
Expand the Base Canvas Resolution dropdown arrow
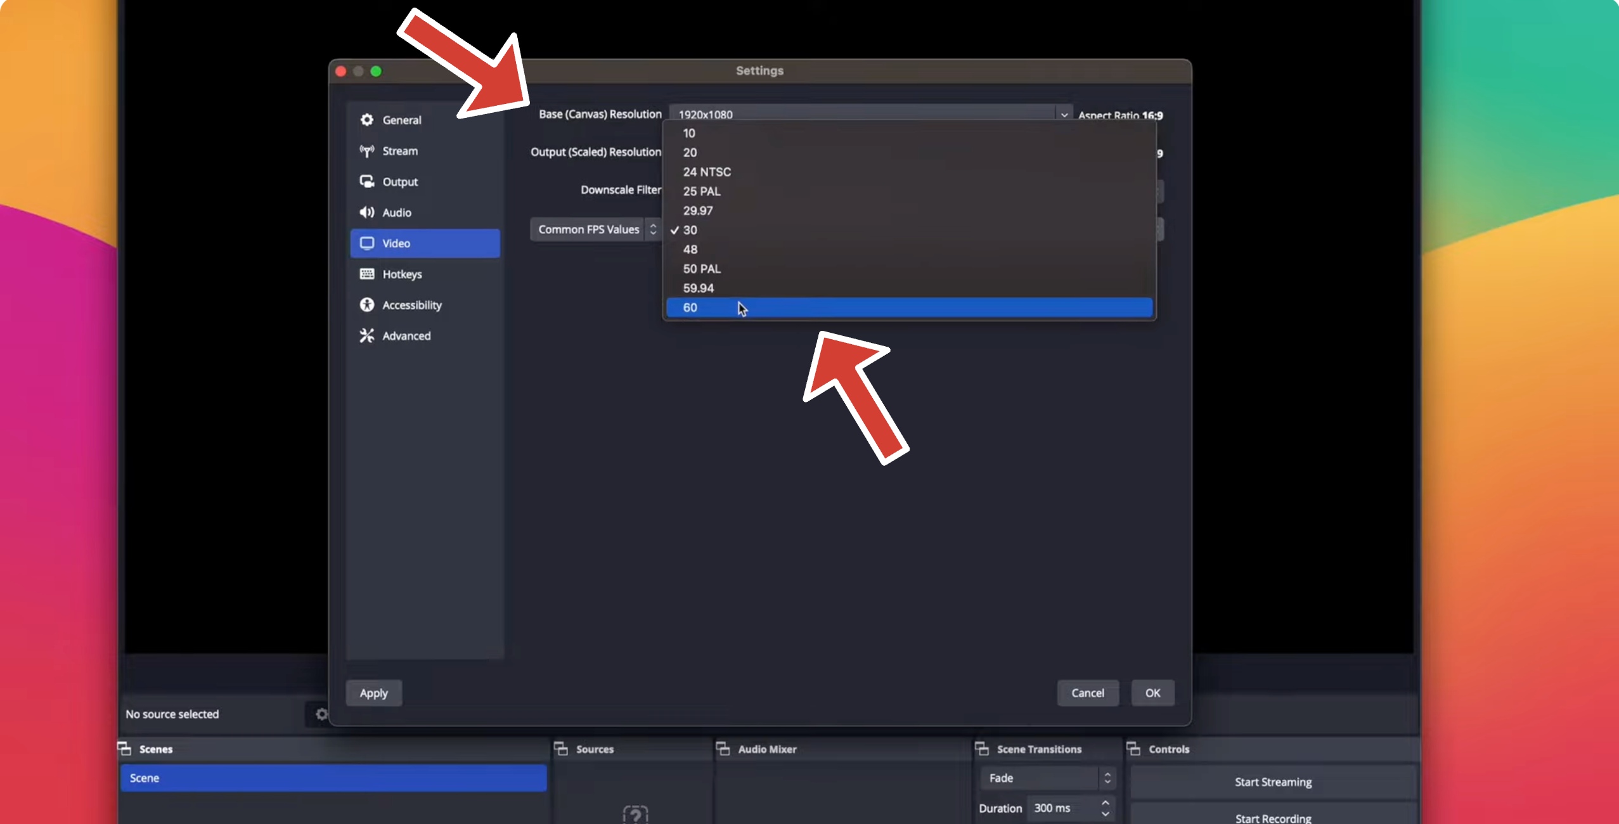tap(1064, 115)
